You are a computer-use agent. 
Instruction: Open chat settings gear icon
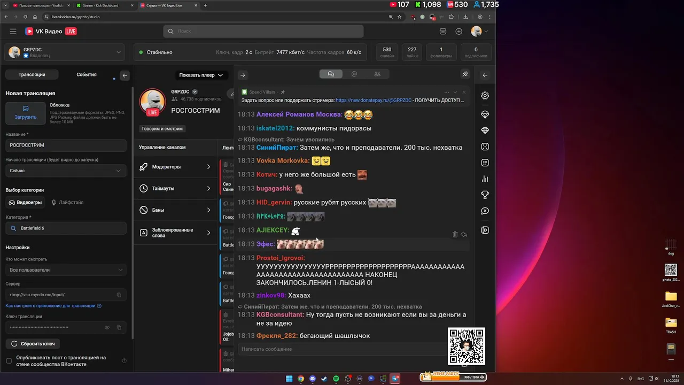tap(485, 96)
